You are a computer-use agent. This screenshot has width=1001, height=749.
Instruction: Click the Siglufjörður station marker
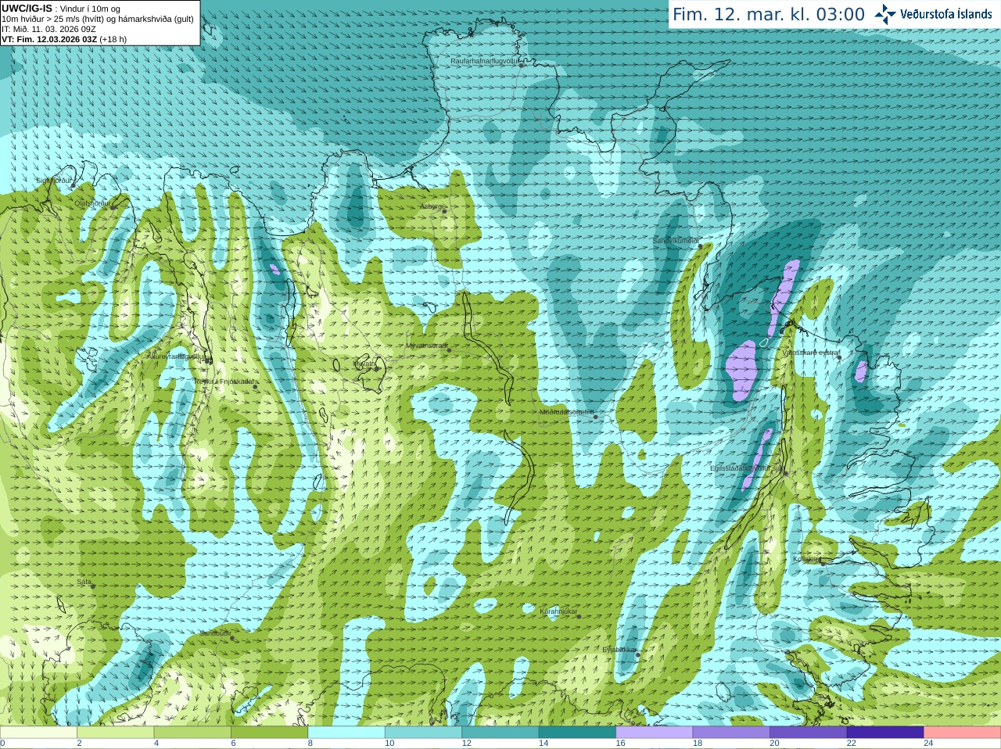74,185
